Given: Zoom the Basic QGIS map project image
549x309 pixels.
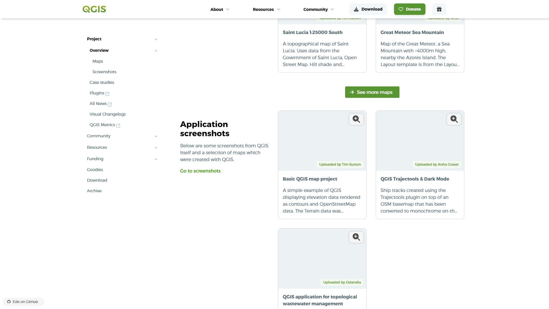Looking at the screenshot, I should pyautogui.click(x=356, y=119).
